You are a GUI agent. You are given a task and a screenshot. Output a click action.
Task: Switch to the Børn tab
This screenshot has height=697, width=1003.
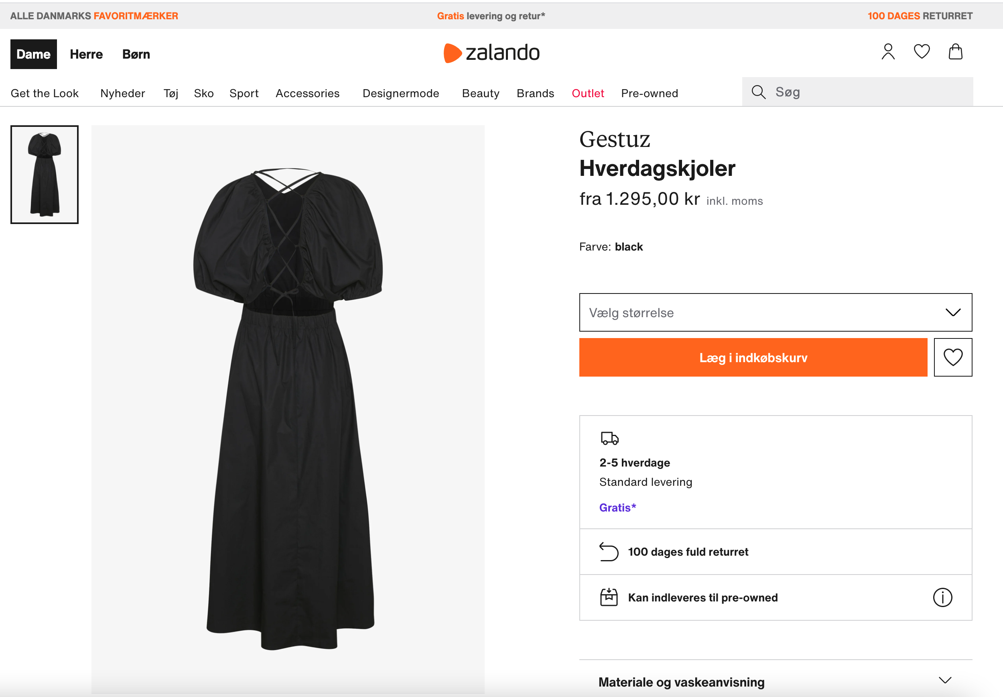pos(136,54)
